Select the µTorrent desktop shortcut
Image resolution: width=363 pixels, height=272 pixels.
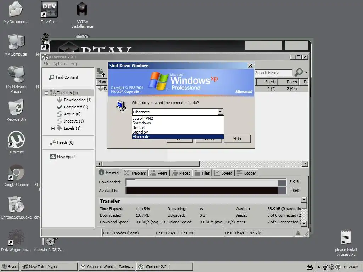(x=16, y=143)
